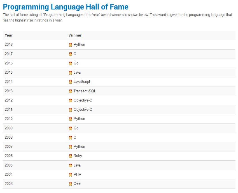The image size is (238, 193).
Task: Select the JavaScript winner text
Action: click(x=82, y=82)
